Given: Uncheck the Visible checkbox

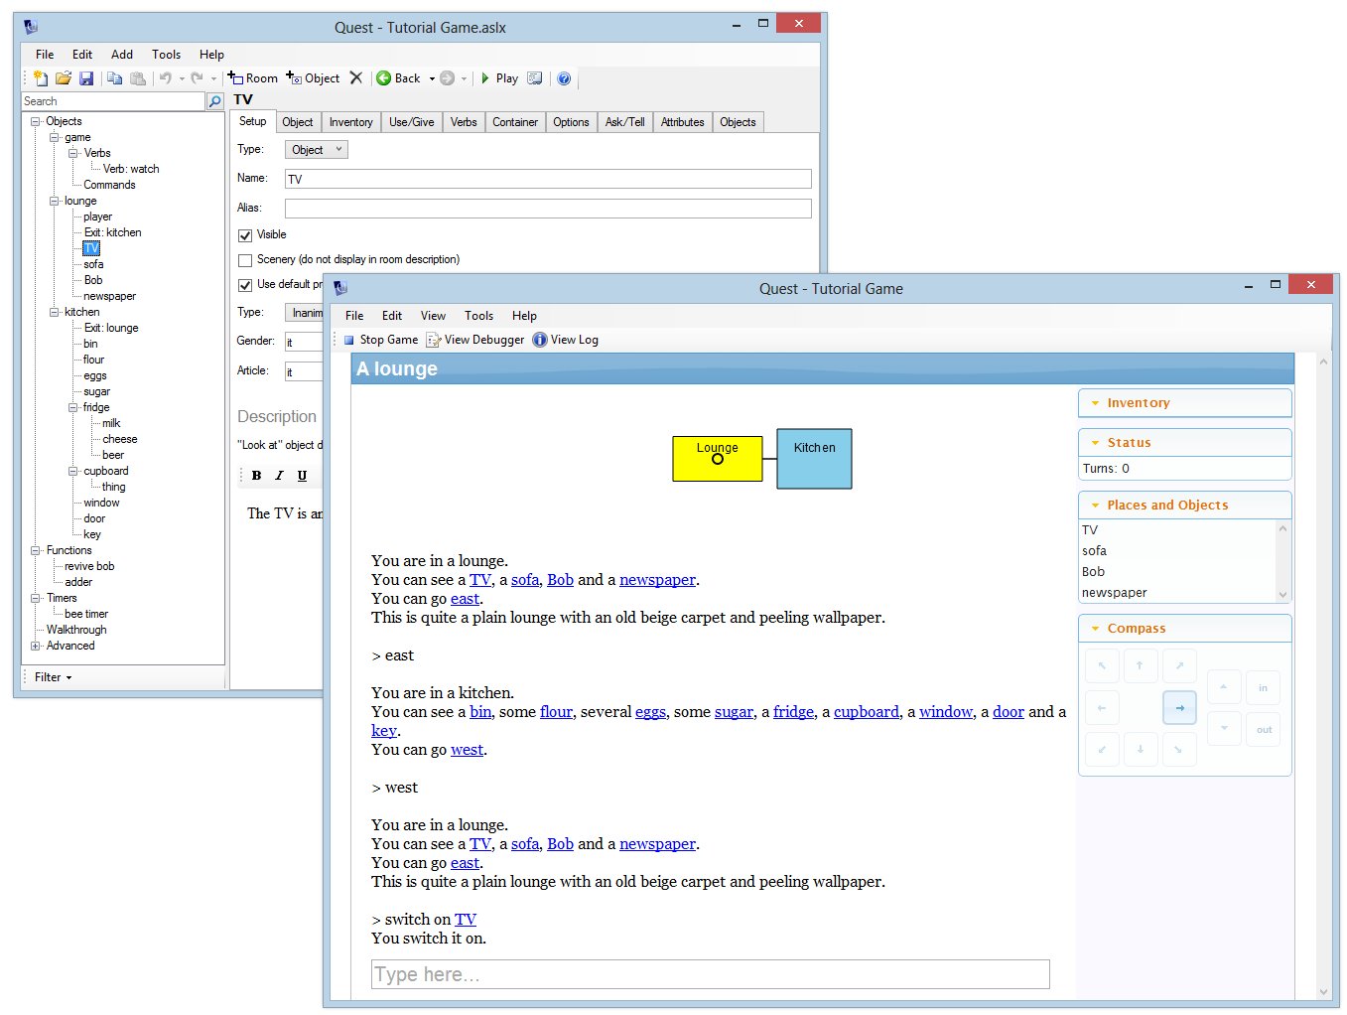Looking at the screenshot, I should tap(245, 235).
